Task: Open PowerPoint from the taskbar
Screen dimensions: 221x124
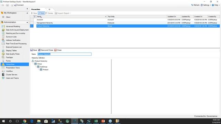Action: [103, 121]
